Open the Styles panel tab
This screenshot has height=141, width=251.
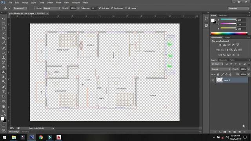pyautogui.click(x=227, y=38)
